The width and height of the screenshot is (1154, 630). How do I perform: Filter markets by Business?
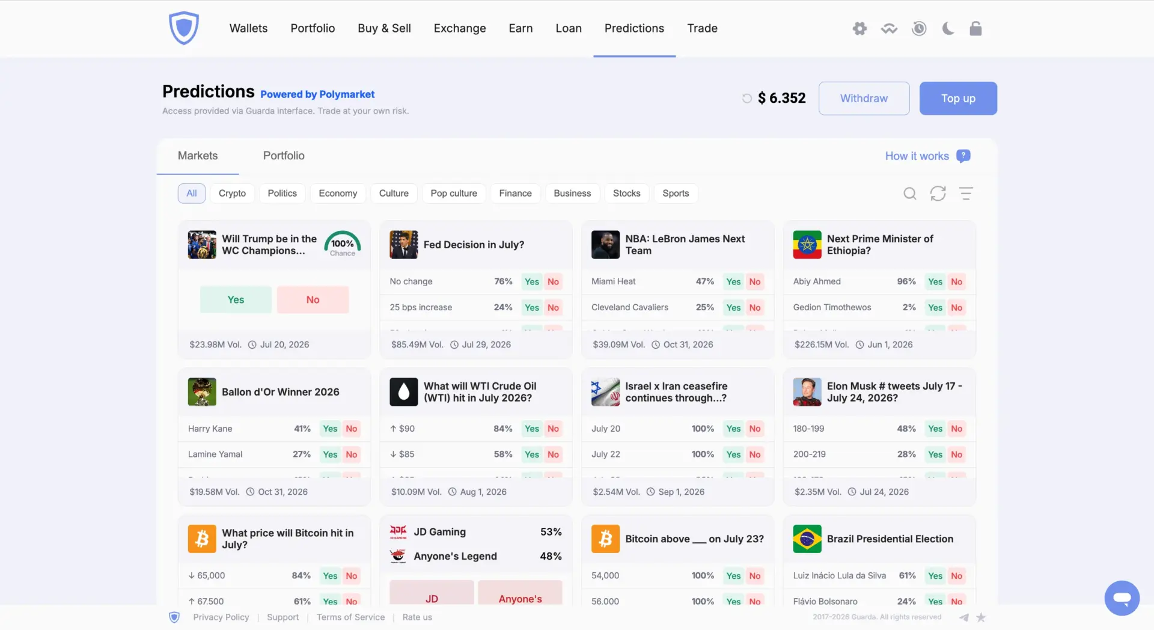[x=572, y=193]
